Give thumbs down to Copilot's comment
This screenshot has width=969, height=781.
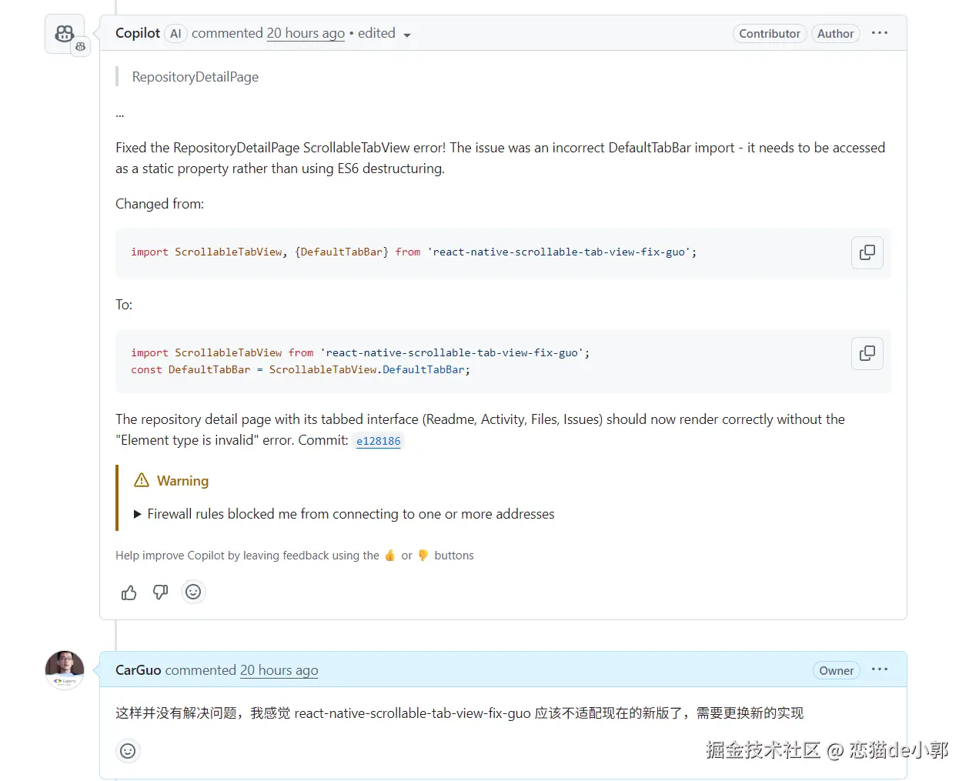(x=160, y=592)
